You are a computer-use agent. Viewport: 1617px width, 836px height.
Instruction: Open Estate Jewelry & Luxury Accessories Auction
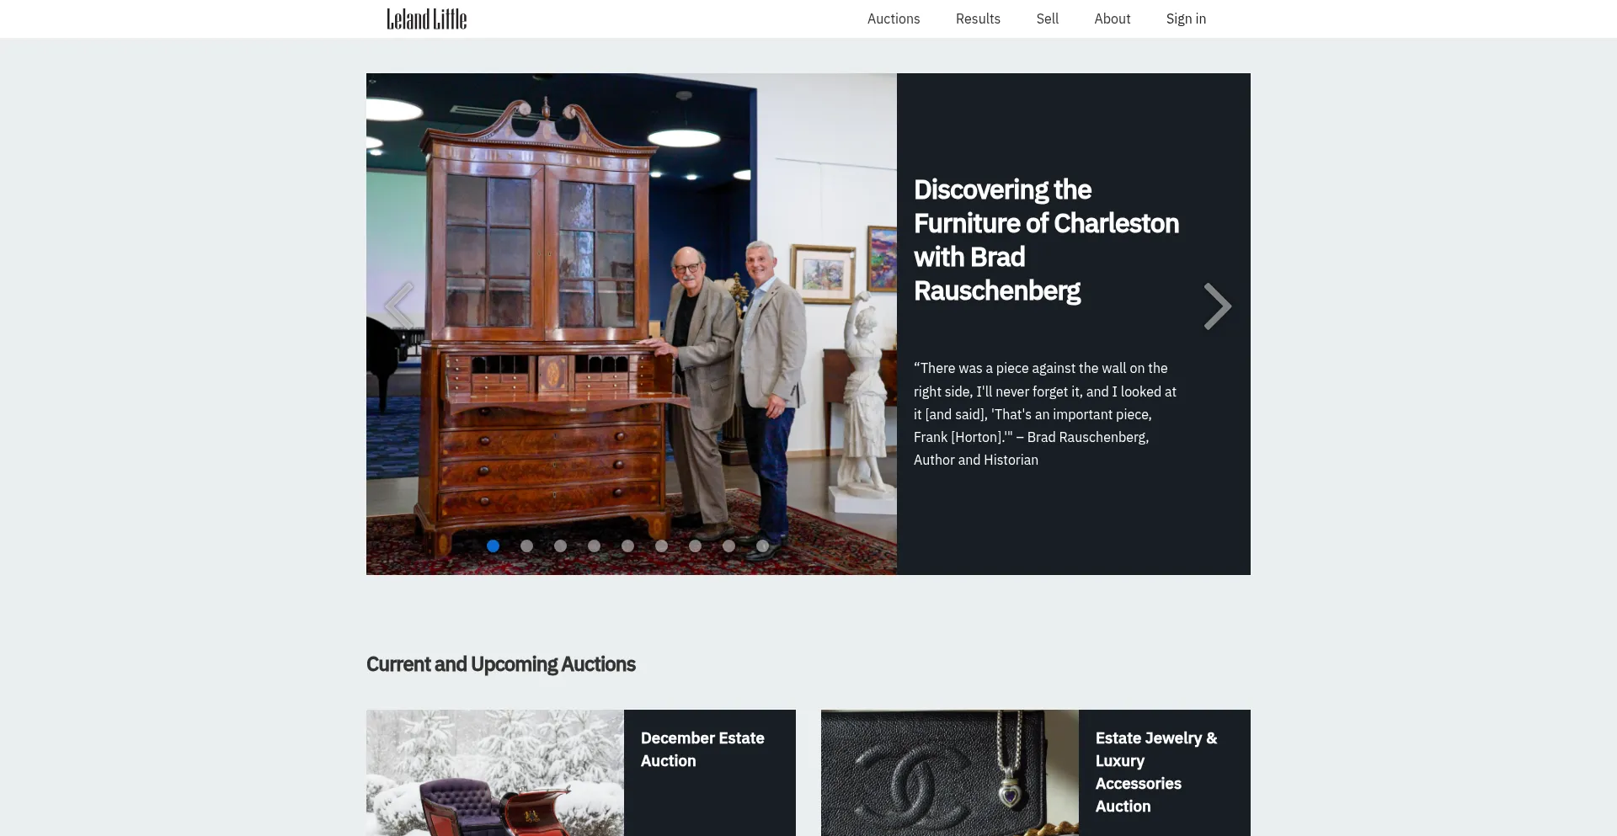point(1155,772)
